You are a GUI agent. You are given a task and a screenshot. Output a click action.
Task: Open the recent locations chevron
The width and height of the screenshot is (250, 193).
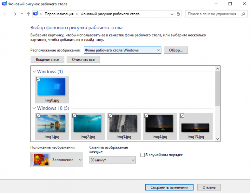[21, 14]
